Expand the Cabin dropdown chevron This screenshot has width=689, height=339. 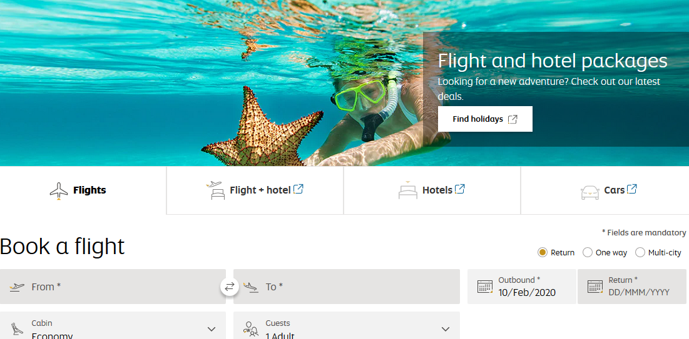pyautogui.click(x=212, y=329)
